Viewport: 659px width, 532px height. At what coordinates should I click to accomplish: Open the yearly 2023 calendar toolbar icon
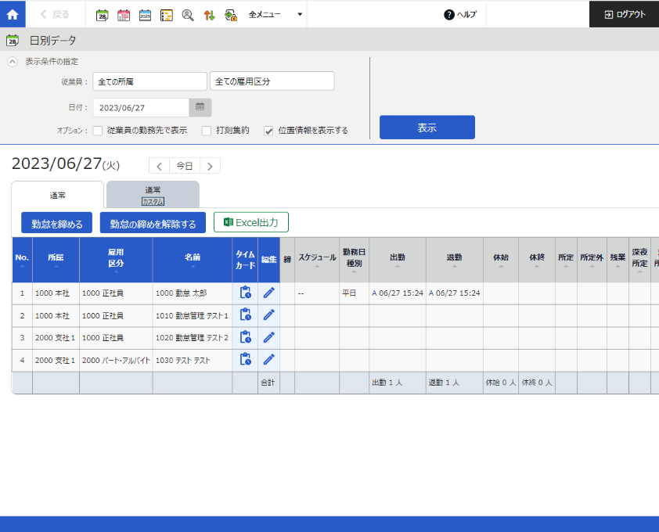145,16
